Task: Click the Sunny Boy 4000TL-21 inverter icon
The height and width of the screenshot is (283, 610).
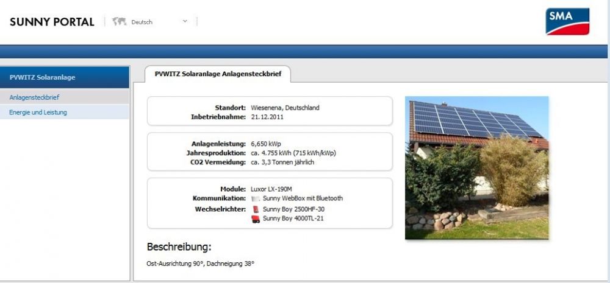Action: click(x=256, y=219)
